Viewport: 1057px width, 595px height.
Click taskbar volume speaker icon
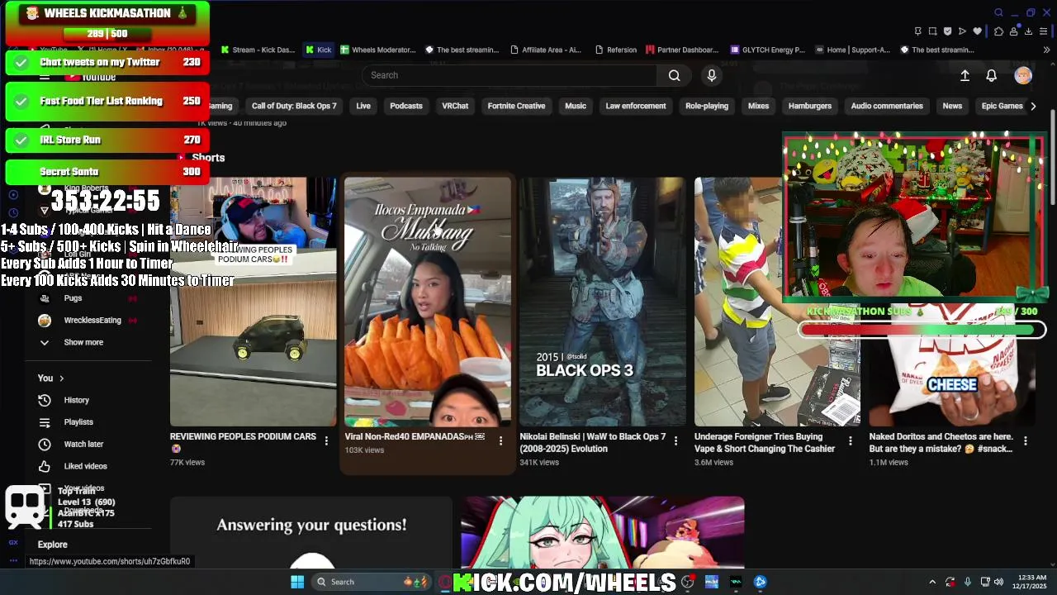[998, 582]
